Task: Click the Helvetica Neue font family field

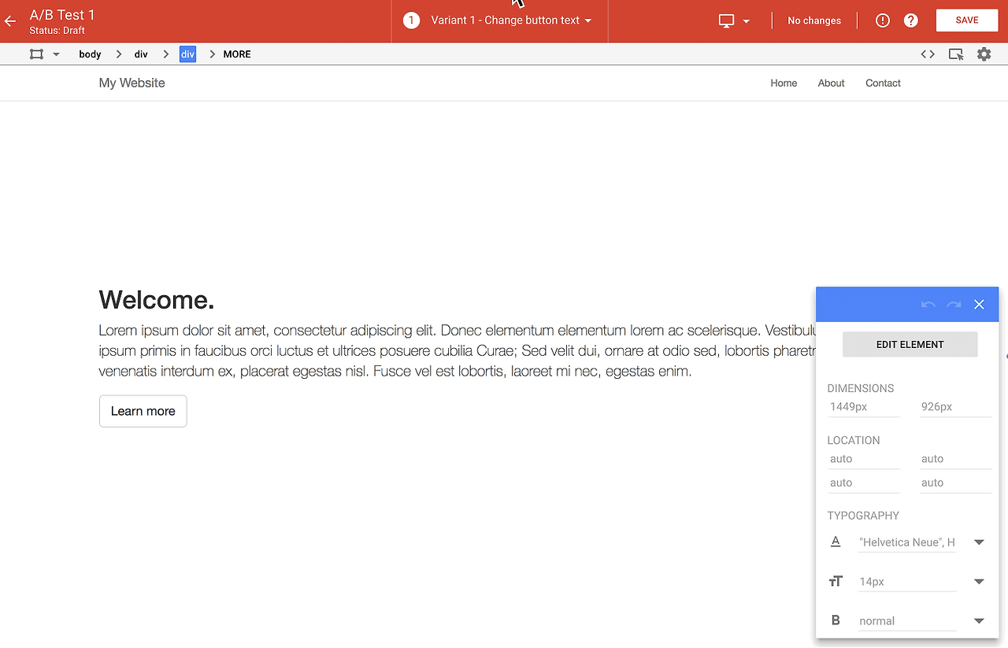Action: coord(907,542)
